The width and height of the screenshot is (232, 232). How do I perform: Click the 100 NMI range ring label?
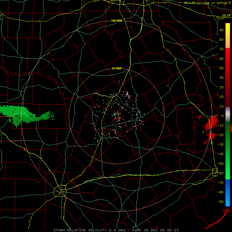click(117, 21)
